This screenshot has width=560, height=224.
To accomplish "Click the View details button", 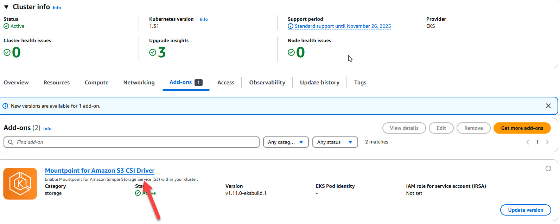I will 404,128.
